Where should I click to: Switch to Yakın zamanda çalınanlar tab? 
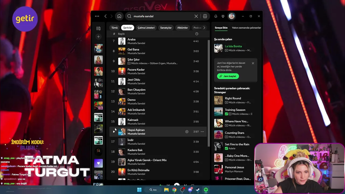[246, 28]
